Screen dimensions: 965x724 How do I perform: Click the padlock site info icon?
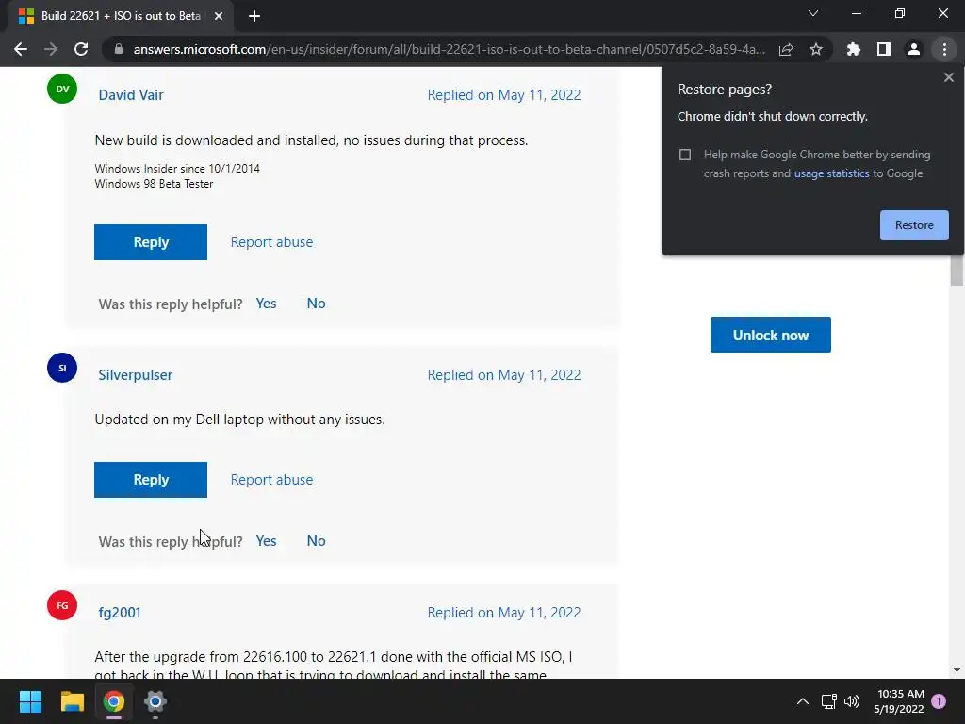[x=119, y=49]
